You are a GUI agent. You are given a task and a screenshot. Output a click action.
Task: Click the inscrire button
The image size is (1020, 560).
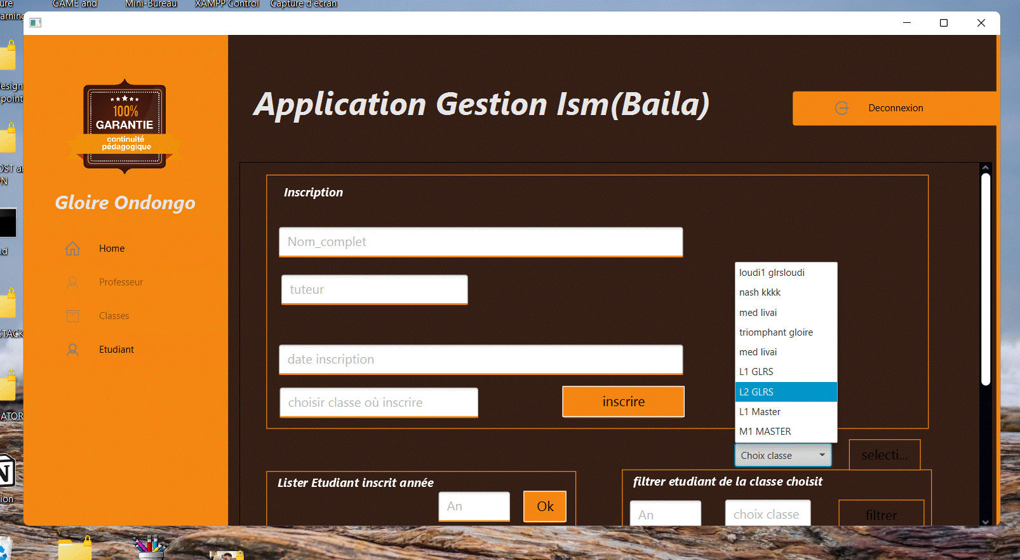(x=623, y=402)
